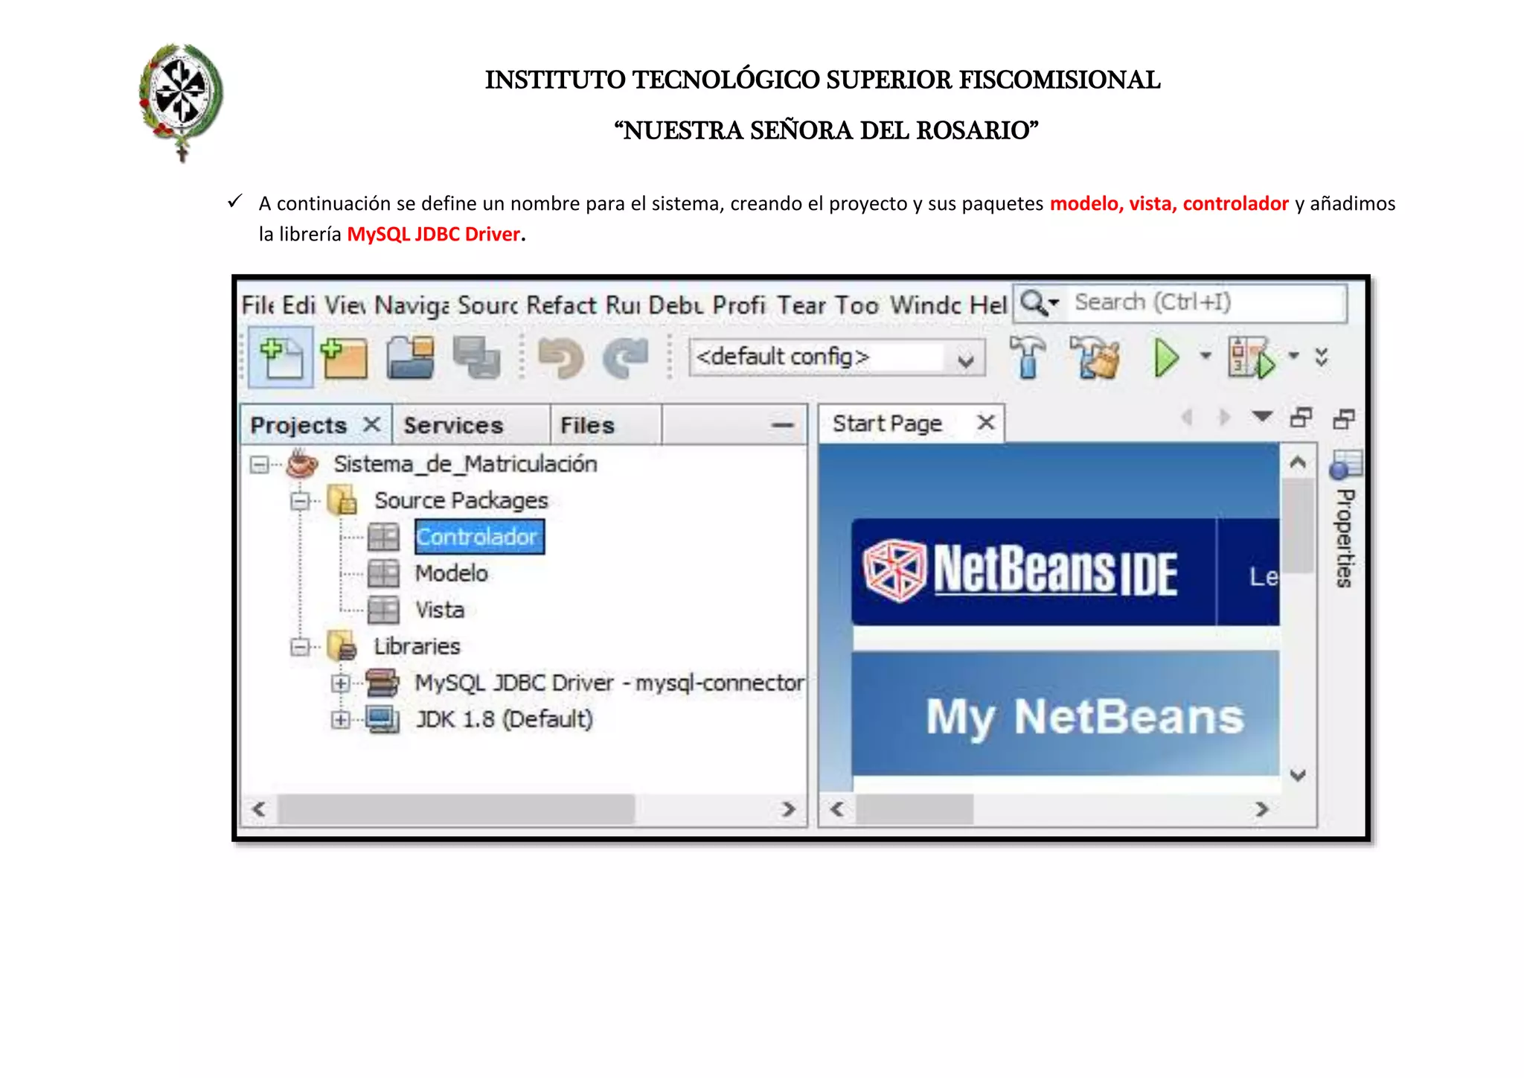Open the Team menu
The height and width of the screenshot is (1078, 1524).
[802, 305]
